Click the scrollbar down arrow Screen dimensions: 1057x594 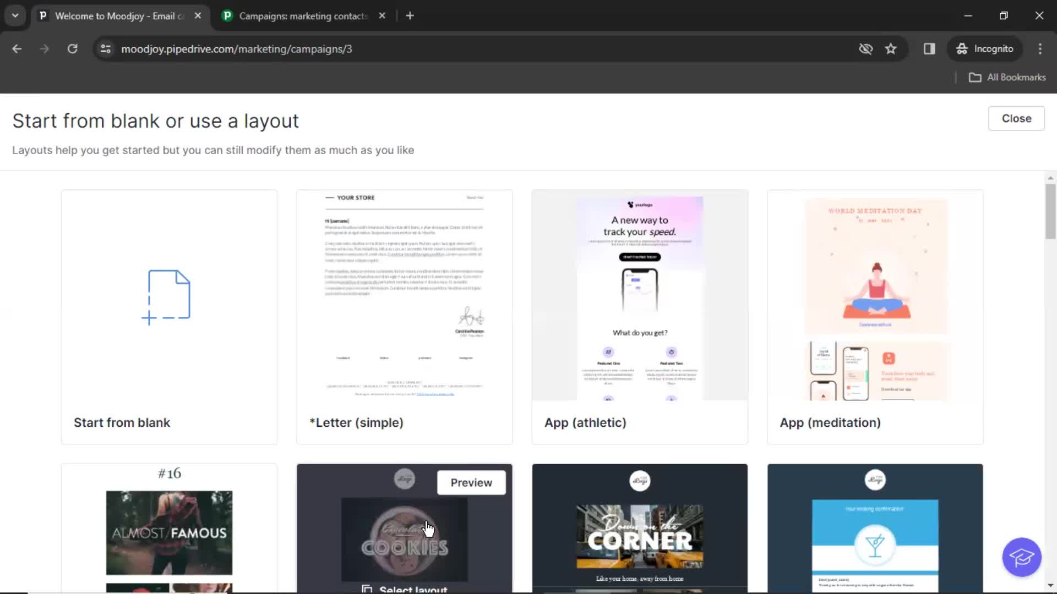[x=1050, y=586]
